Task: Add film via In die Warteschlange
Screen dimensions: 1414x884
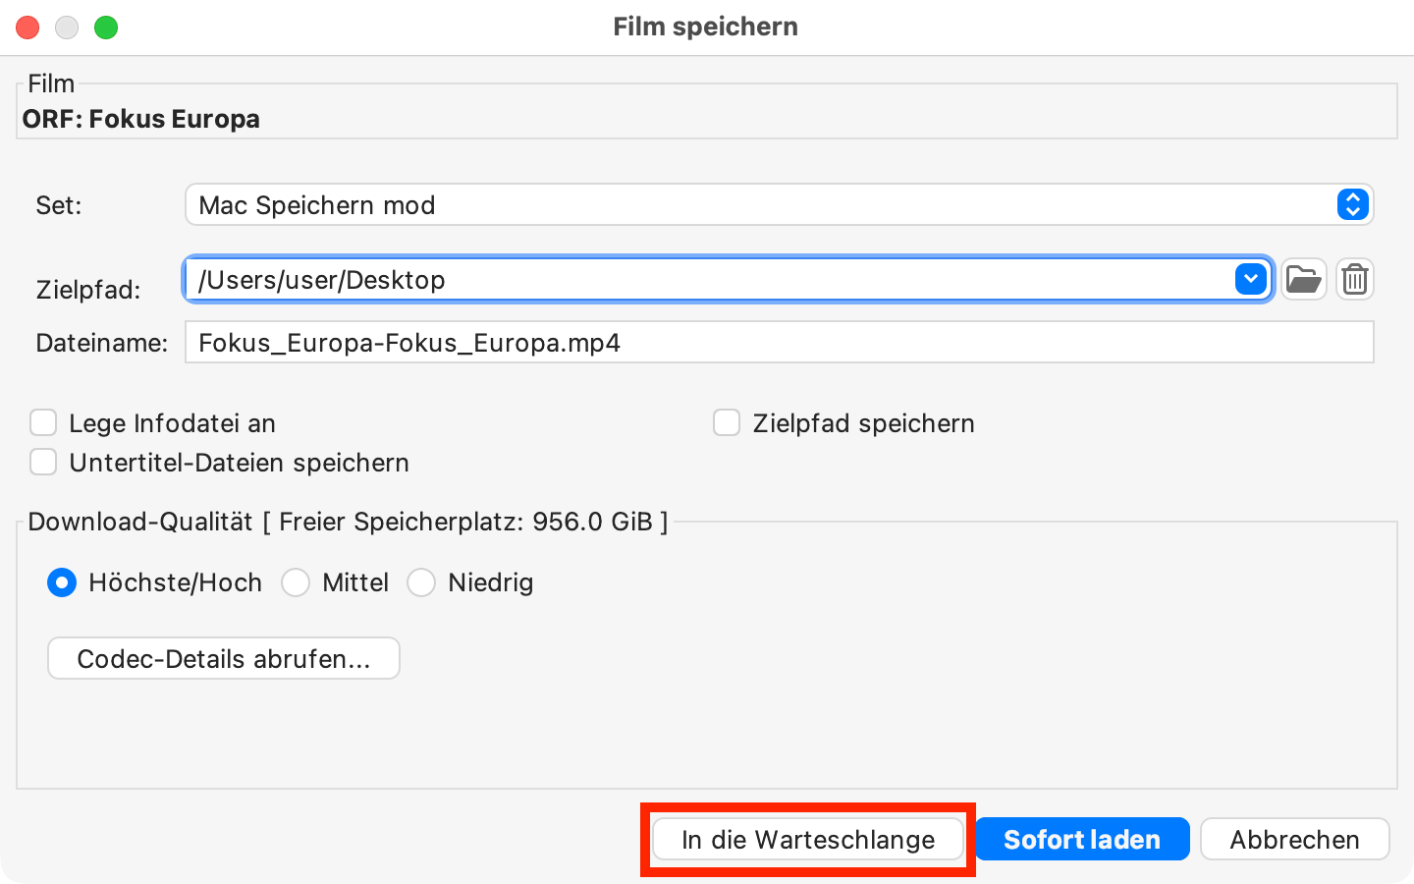Action: click(808, 840)
